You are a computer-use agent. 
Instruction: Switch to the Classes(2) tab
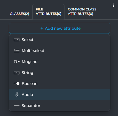tap(19, 14)
